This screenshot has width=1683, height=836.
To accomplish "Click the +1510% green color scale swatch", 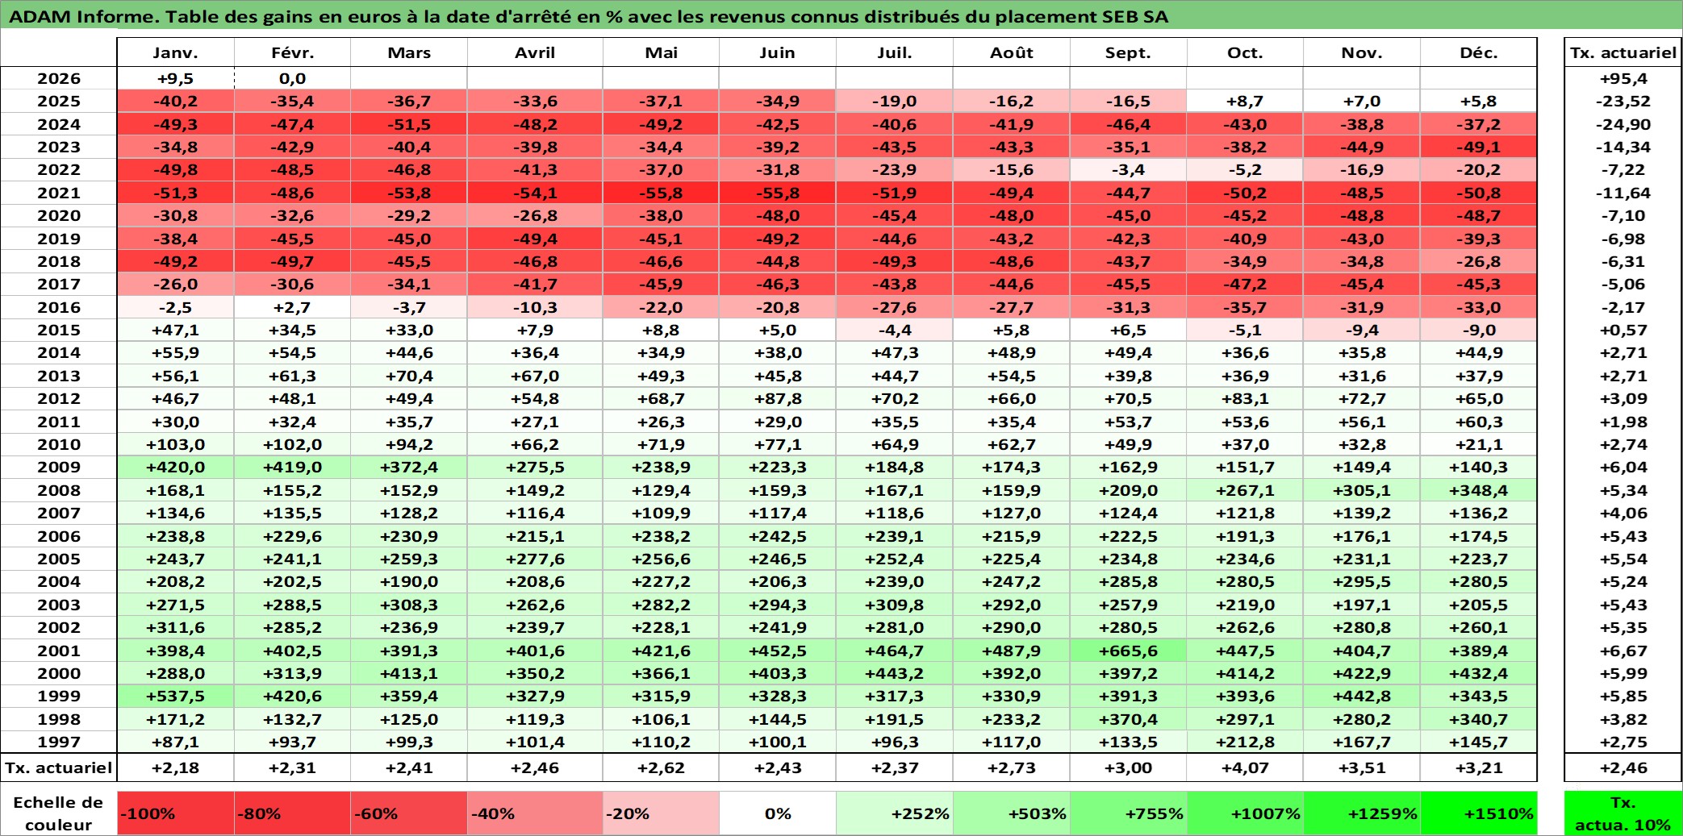I will pos(1479,813).
